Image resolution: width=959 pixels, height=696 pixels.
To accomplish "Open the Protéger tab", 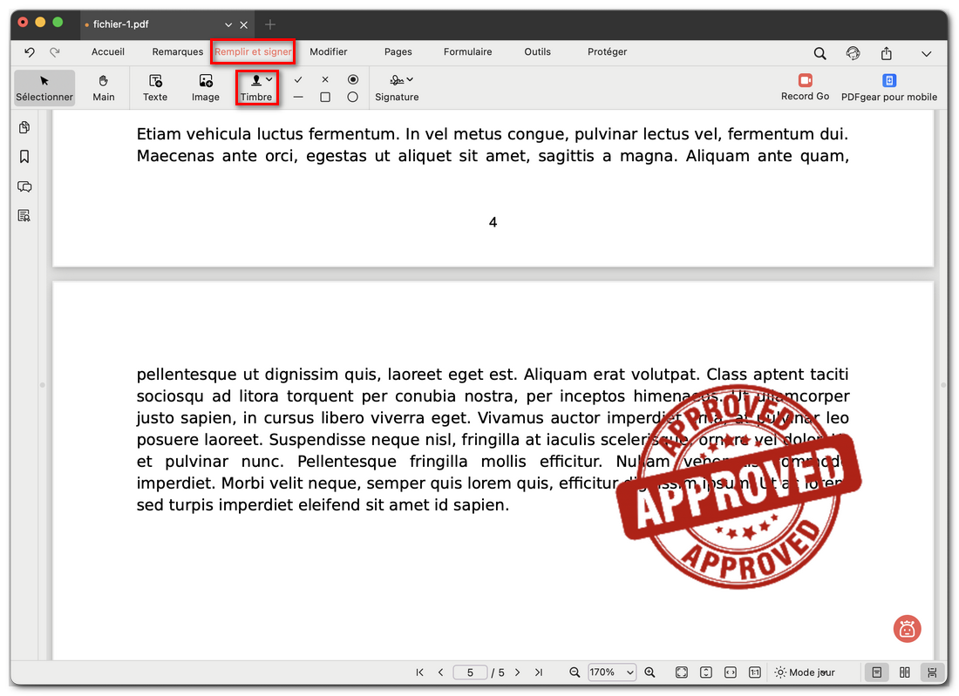I will click(x=607, y=52).
